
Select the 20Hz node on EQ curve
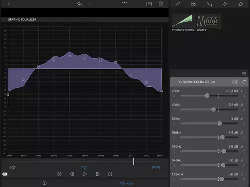point(8,95)
